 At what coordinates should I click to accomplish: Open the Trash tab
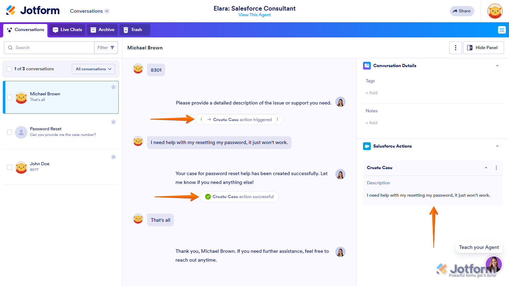(135, 30)
